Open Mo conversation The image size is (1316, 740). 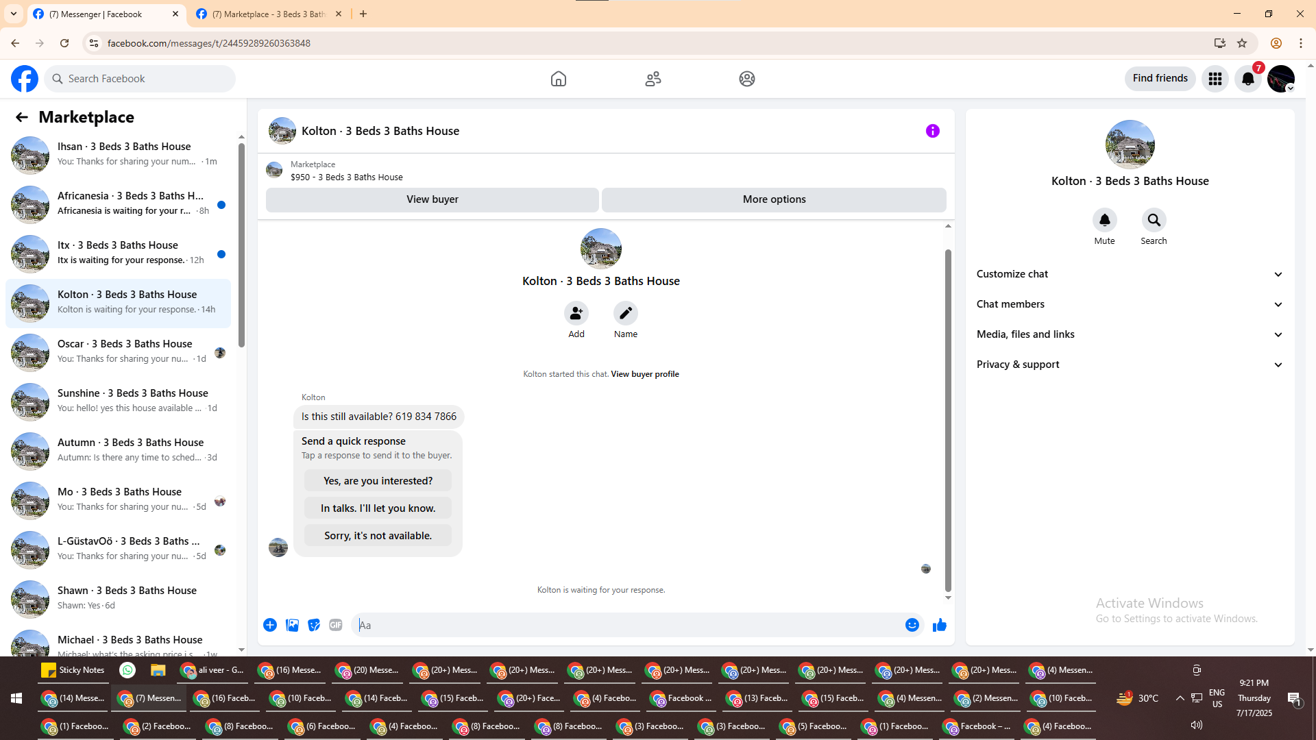[118, 500]
